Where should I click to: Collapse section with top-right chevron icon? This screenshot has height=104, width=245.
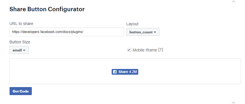pos(233,1)
